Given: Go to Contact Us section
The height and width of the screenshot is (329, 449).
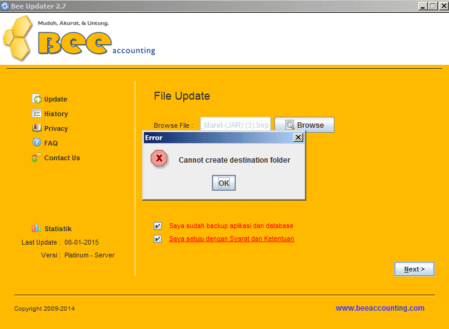Looking at the screenshot, I should tap(62, 158).
